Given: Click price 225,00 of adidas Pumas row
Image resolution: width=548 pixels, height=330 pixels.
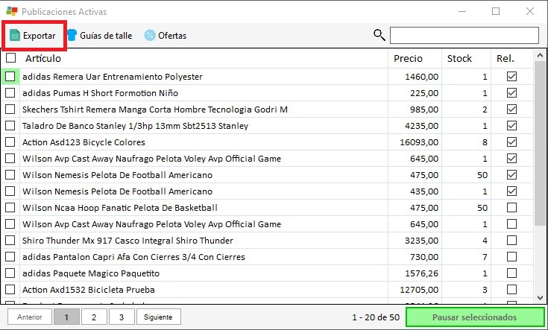Looking at the screenshot, I should point(424,93).
